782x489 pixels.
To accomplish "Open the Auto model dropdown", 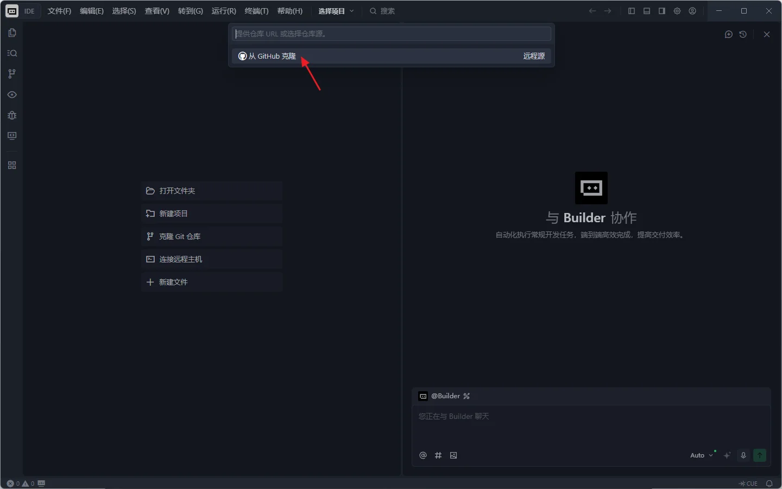I will (701, 455).
